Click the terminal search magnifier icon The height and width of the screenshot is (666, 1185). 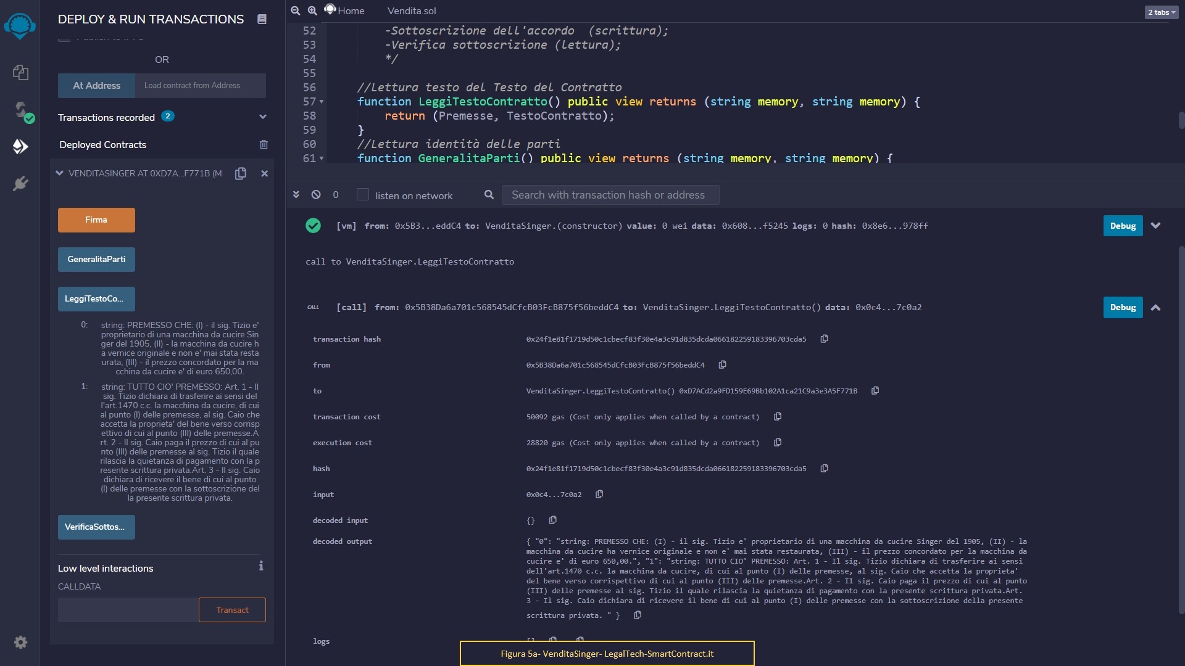pyautogui.click(x=489, y=194)
